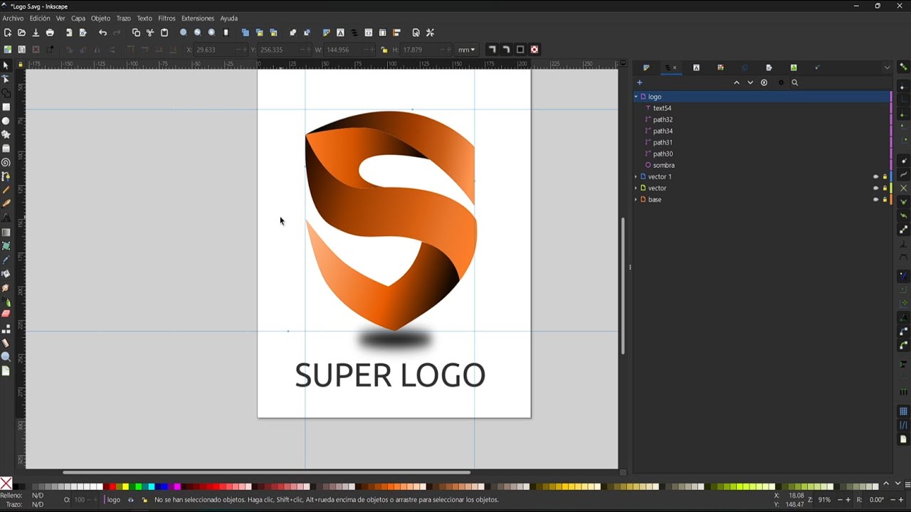Delete selected layer with circled X
The height and width of the screenshot is (512, 911).
coord(764,82)
